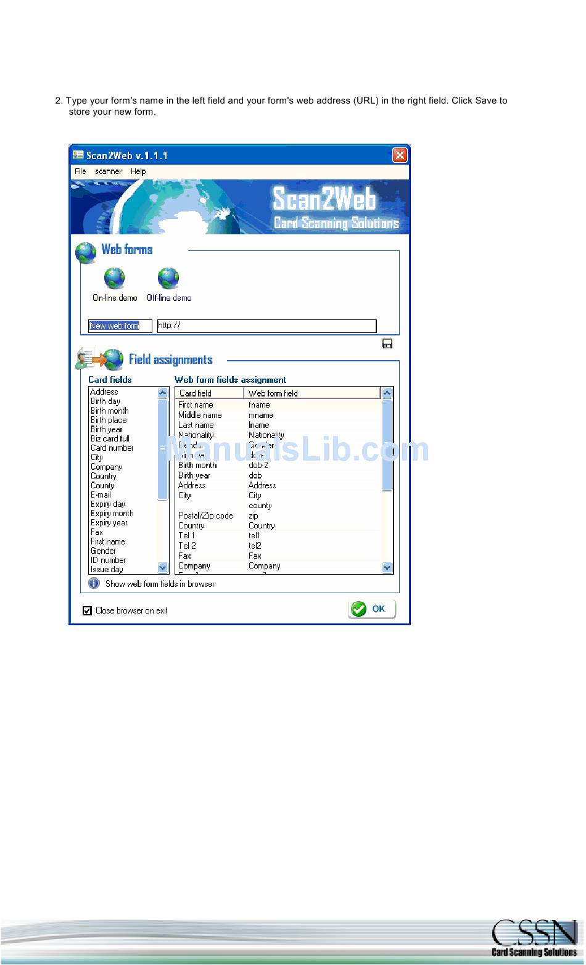Click the Card fields list scrollbar thumb
The width and height of the screenshot is (586, 965).
(x=163, y=449)
